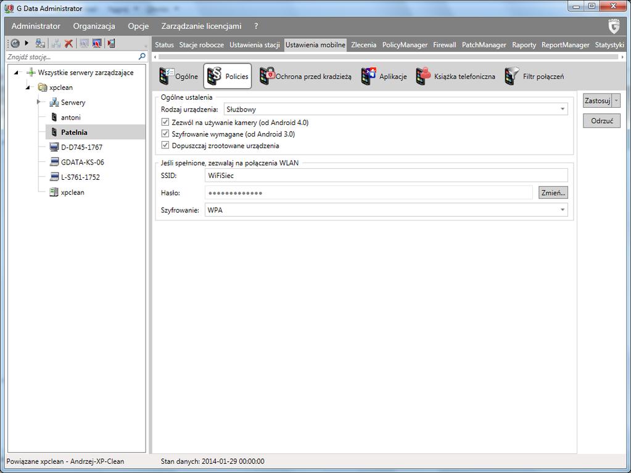This screenshot has height=473, width=631.
Task: Click the SSID input field
Action: 386,175
